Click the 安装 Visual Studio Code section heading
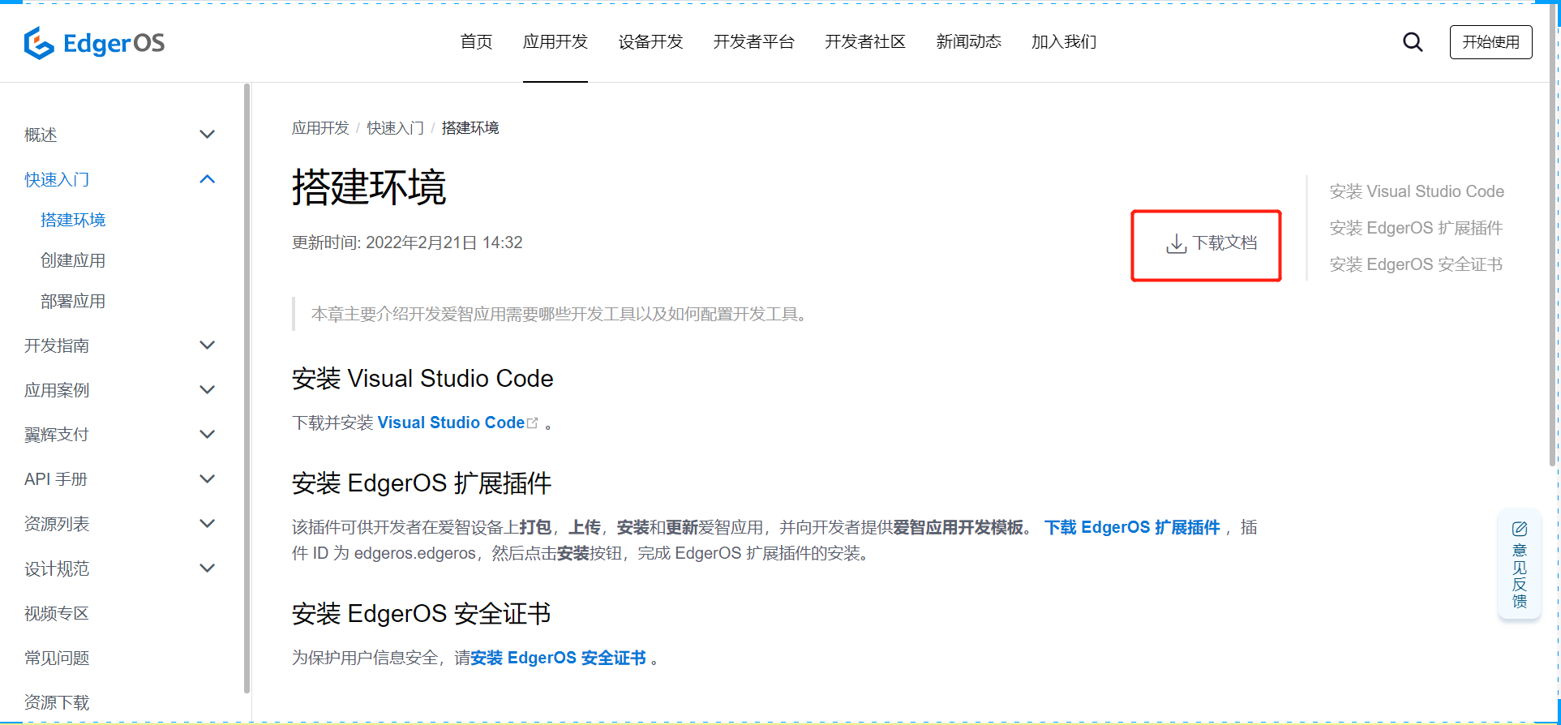This screenshot has width=1561, height=725. pos(422,379)
